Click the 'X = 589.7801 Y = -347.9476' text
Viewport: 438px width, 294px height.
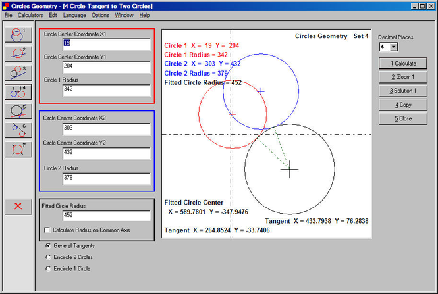tap(208, 212)
